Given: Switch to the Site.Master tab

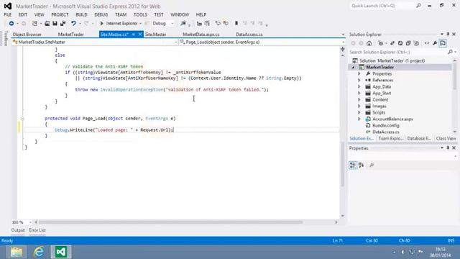Looking at the screenshot, I should [x=155, y=35].
